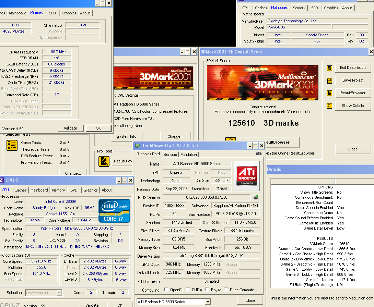Viewport: 374px width, 307px height.
Task: Open SPD tab in top-left CPU-Z Memory window
Action: tap(52, 13)
